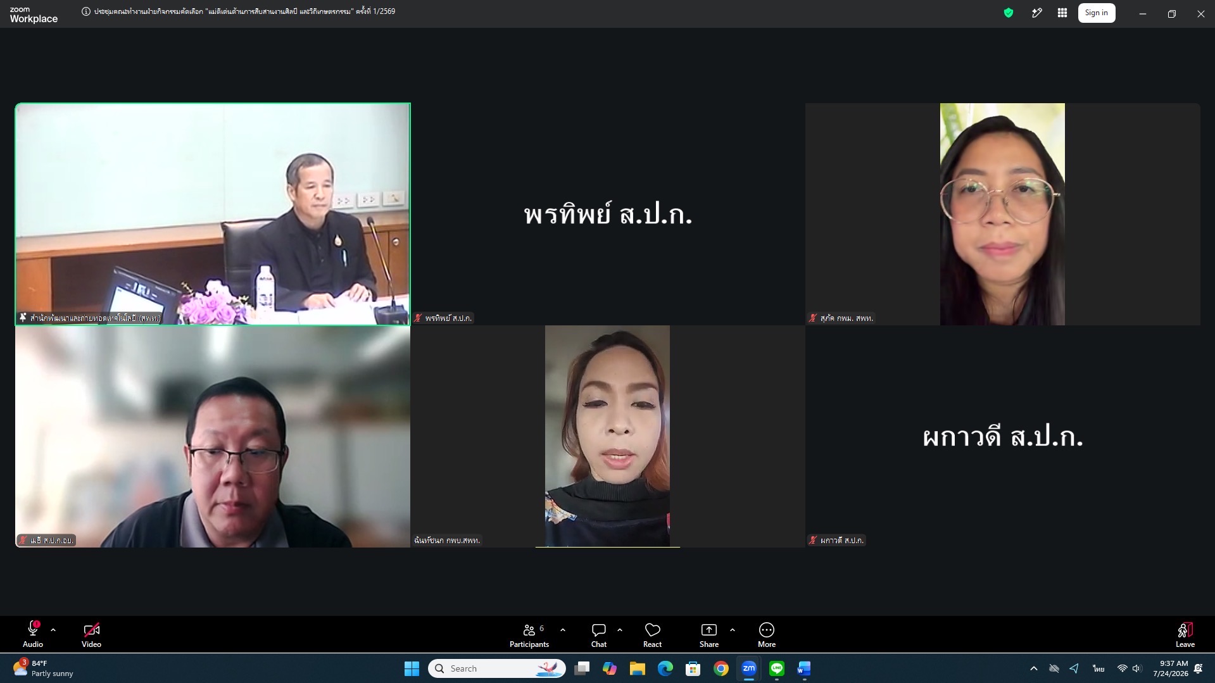Open the gallery view grid icon
This screenshot has width=1215, height=683.
pyautogui.click(x=1062, y=13)
